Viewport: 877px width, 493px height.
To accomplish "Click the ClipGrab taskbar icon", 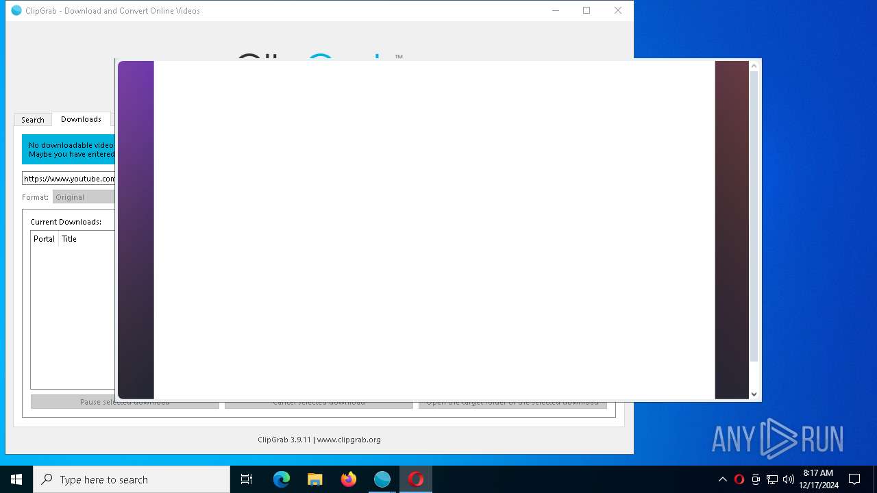I will 382,479.
